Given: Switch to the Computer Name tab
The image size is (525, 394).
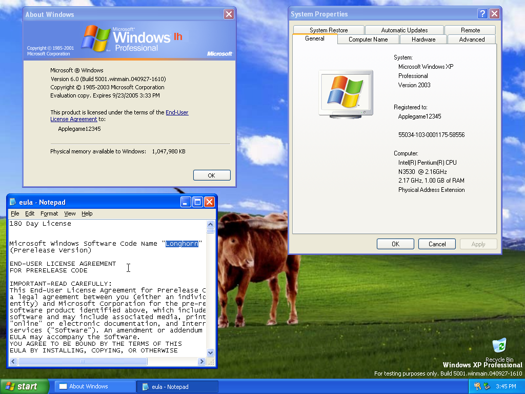Looking at the screenshot, I should click(368, 39).
